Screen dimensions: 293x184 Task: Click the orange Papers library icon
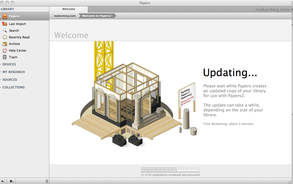5,16
